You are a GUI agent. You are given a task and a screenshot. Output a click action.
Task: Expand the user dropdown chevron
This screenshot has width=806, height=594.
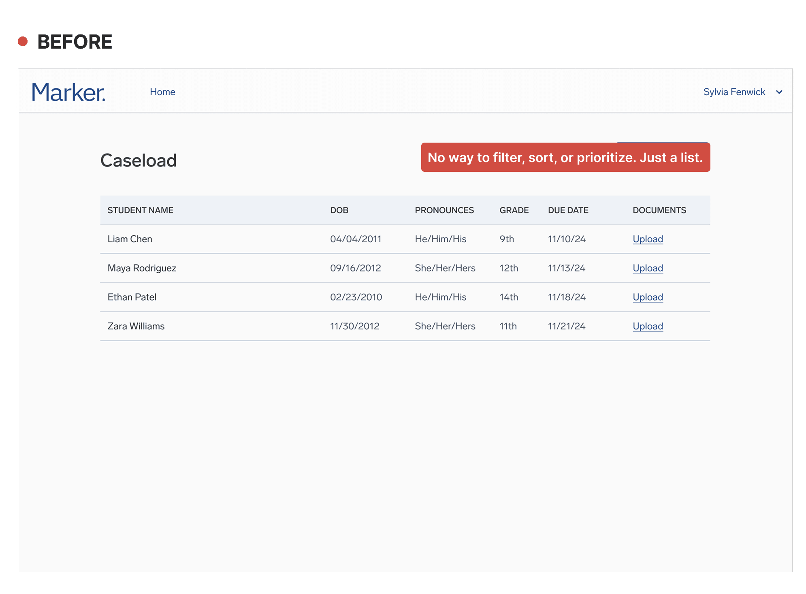pyautogui.click(x=779, y=92)
